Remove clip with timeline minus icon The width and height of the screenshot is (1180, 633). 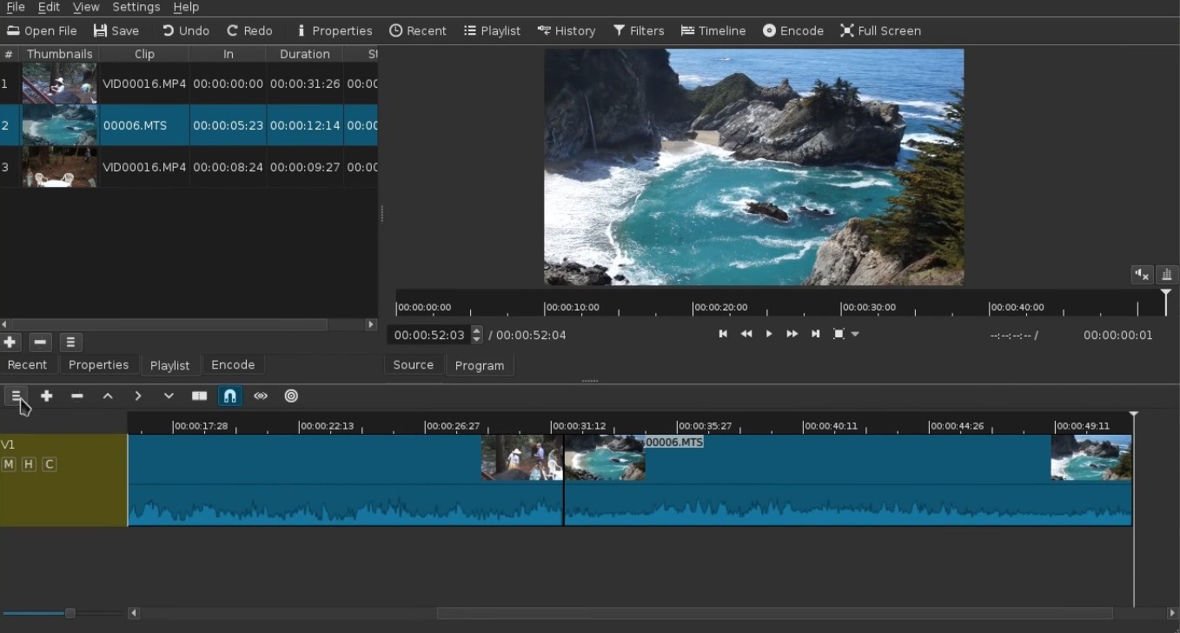(x=77, y=396)
